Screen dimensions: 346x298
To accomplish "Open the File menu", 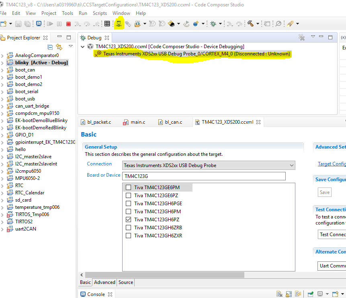I will pos(3,13).
